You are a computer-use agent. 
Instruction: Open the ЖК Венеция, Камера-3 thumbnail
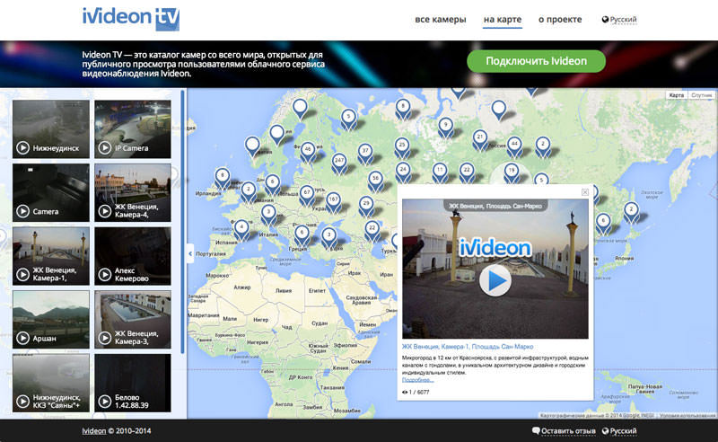133,320
